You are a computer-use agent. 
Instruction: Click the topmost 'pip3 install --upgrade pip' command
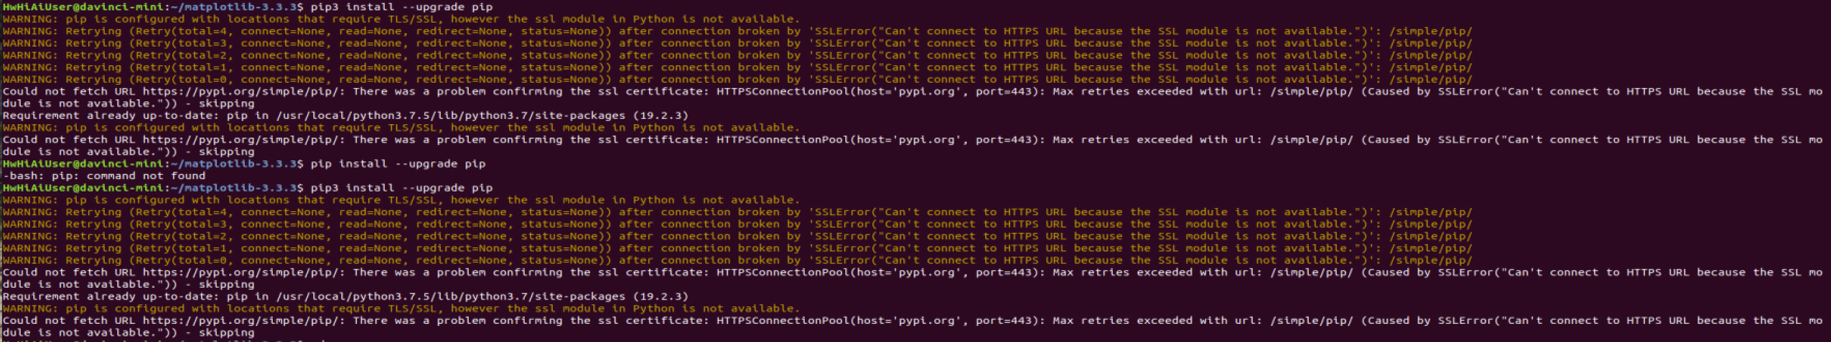[401, 6]
